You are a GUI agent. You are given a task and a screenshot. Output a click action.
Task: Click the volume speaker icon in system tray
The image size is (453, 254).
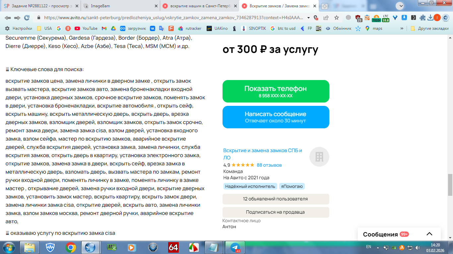[x=418, y=247]
